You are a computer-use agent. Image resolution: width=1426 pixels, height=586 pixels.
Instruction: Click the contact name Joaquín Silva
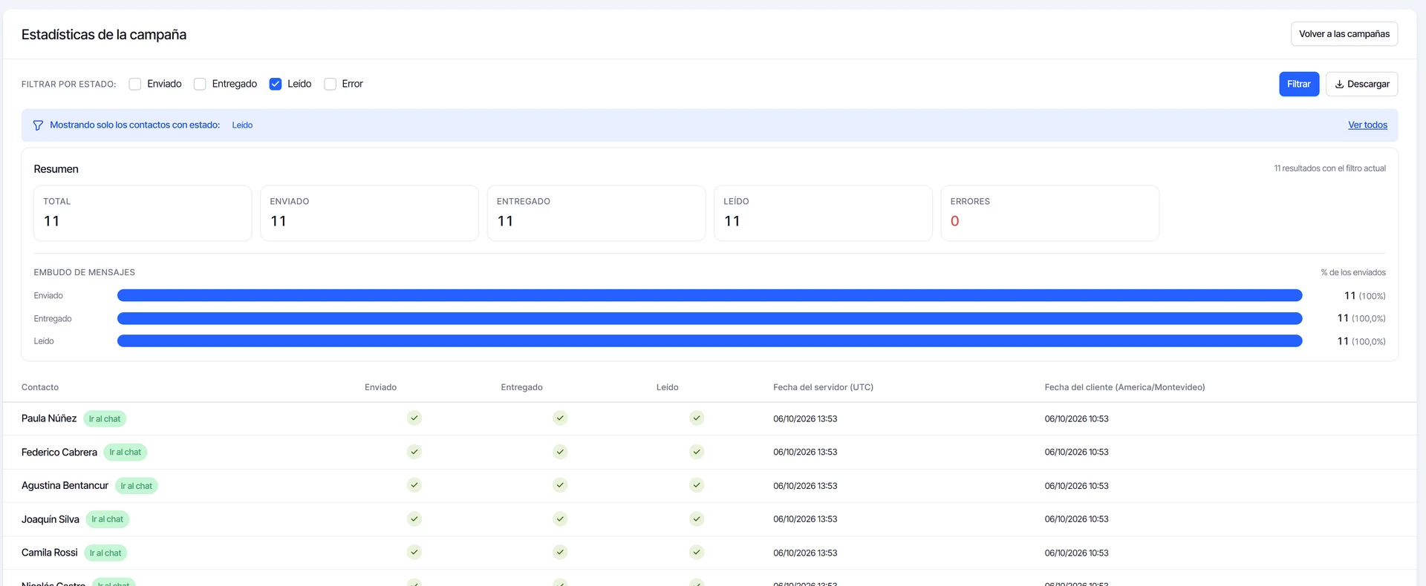(51, 519)
